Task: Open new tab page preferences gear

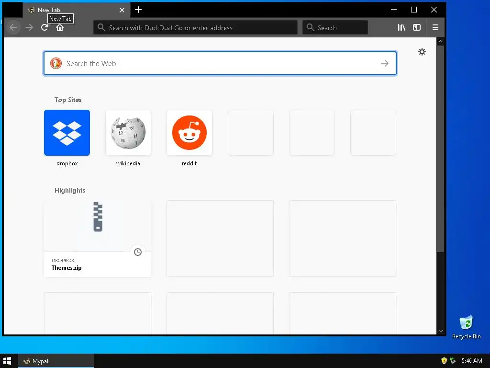Action: pyautogui.click(x=422, y=52)
